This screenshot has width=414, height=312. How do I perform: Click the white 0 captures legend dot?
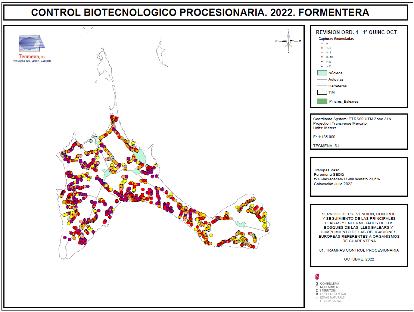[322, 44]
